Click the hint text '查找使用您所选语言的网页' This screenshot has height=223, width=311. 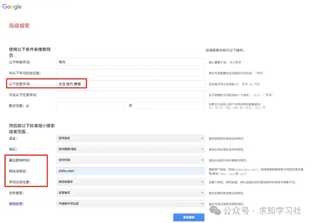(226, 139)
